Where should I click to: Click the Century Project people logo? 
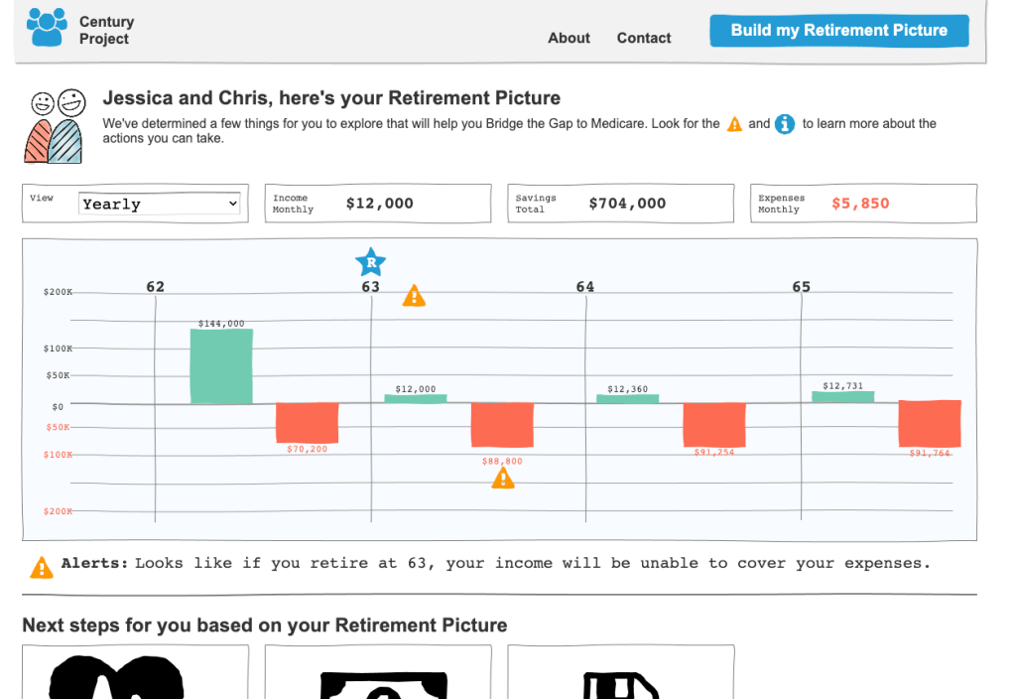[x=48, y=27]
